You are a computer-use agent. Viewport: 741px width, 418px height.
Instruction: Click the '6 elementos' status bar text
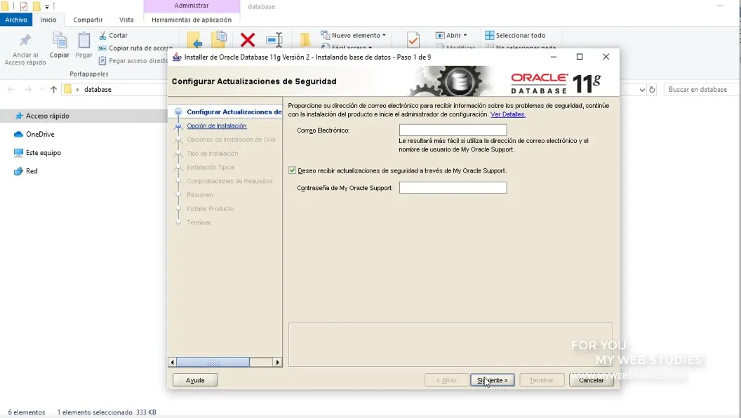(x=27, y=412)
